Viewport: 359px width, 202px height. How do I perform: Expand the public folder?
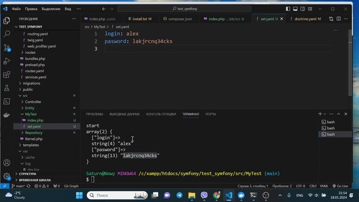[x=47, y=90]
